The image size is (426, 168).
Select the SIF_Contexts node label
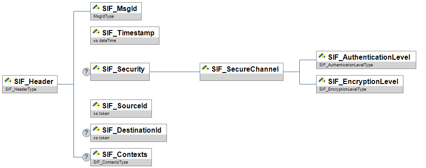point(125,154)
